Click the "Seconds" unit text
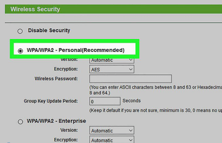The height and width of the screenshot is (143, 222). (x=132, y=101)
